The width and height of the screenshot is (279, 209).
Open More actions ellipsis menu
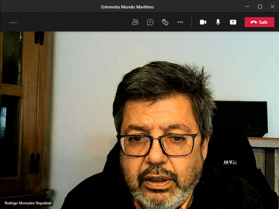tap(180, 22)
